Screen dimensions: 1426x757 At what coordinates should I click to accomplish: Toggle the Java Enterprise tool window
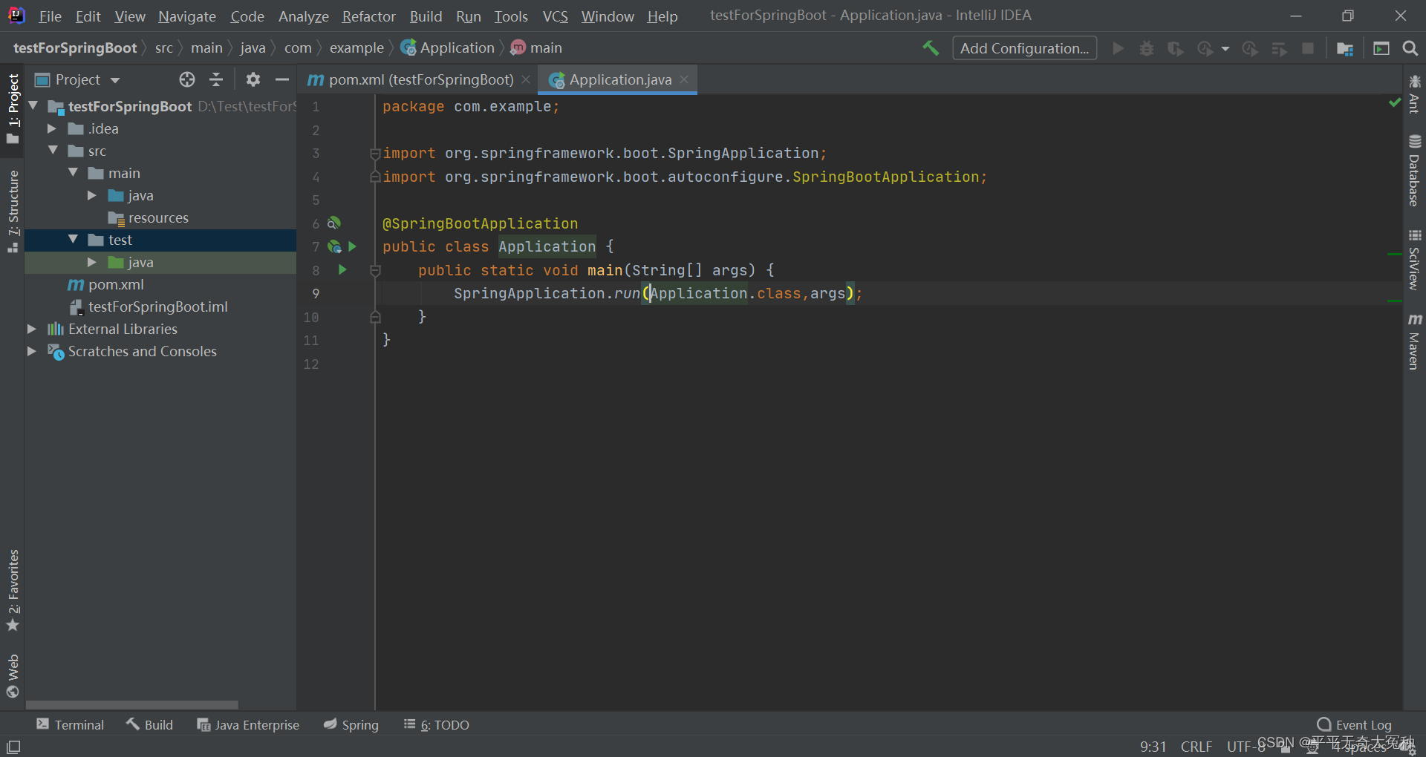pyautogui.click(x=247, y=725)
